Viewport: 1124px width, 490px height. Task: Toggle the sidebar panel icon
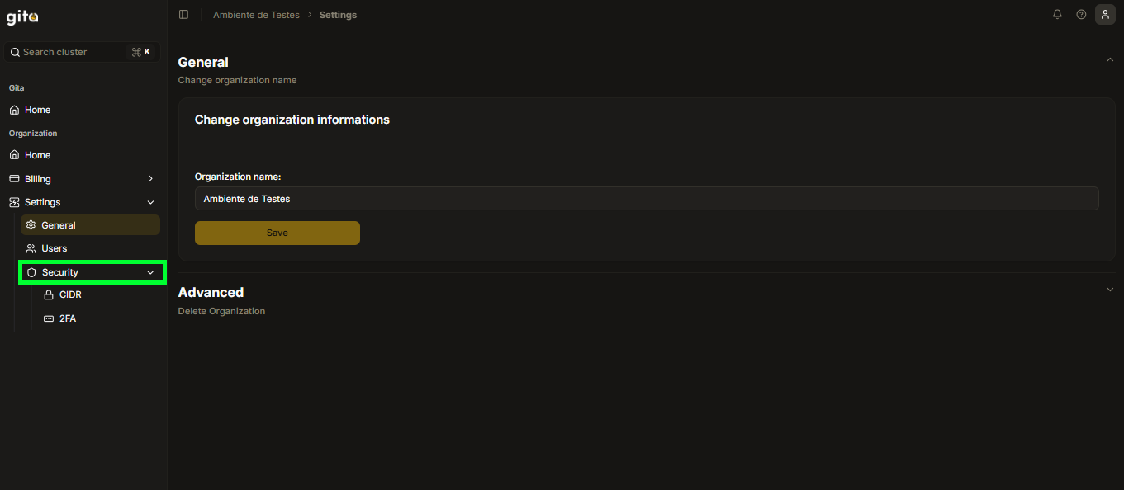point(183,15)
